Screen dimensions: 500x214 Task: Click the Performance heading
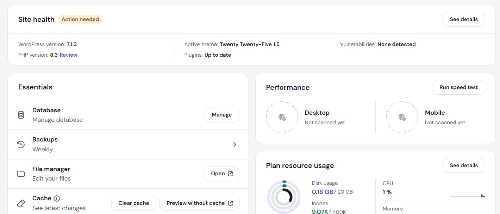coord(288,87)
